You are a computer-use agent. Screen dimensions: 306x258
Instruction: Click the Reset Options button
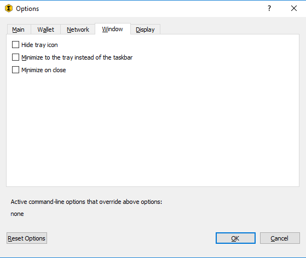(x=27, y=238)
